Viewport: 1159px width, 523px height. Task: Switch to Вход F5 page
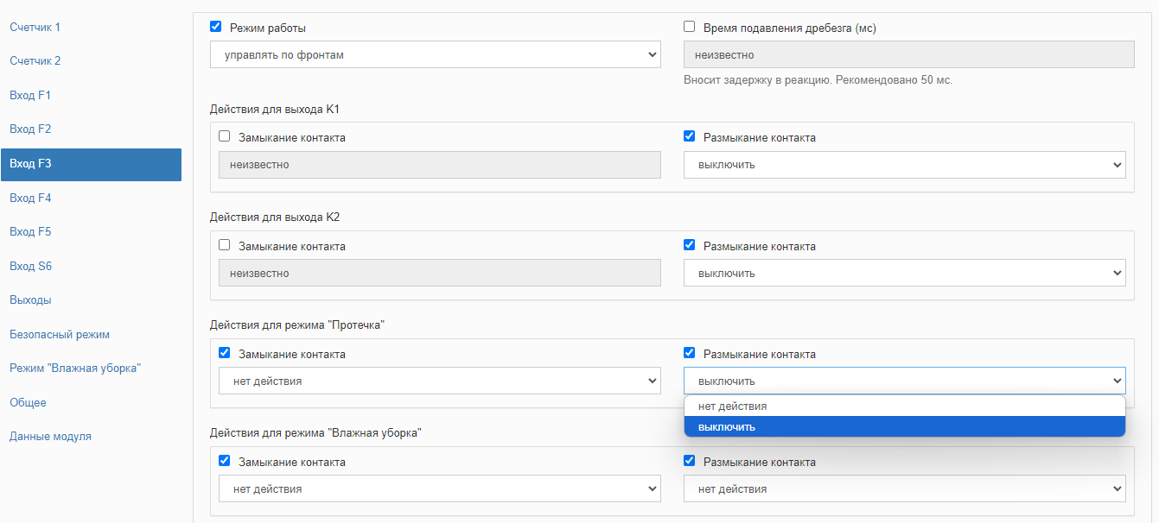(x=30, y=231)
